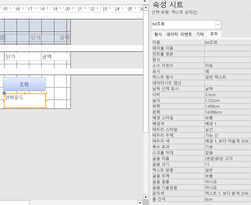The height and width of the screenshot is (205, 251).
Task: Click the horizontal scroll right arrow
Action: coord(140,203)
